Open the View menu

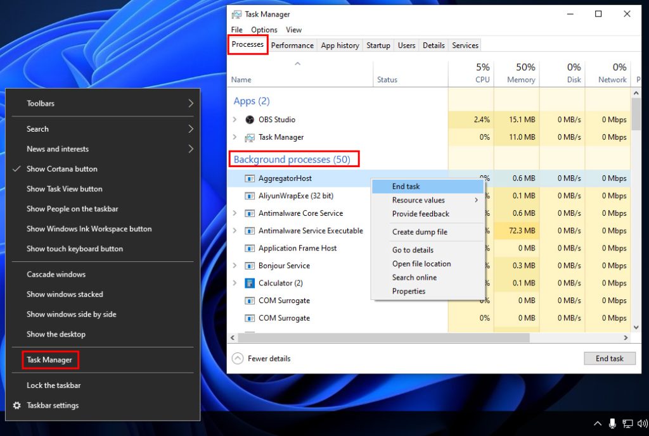293,30
